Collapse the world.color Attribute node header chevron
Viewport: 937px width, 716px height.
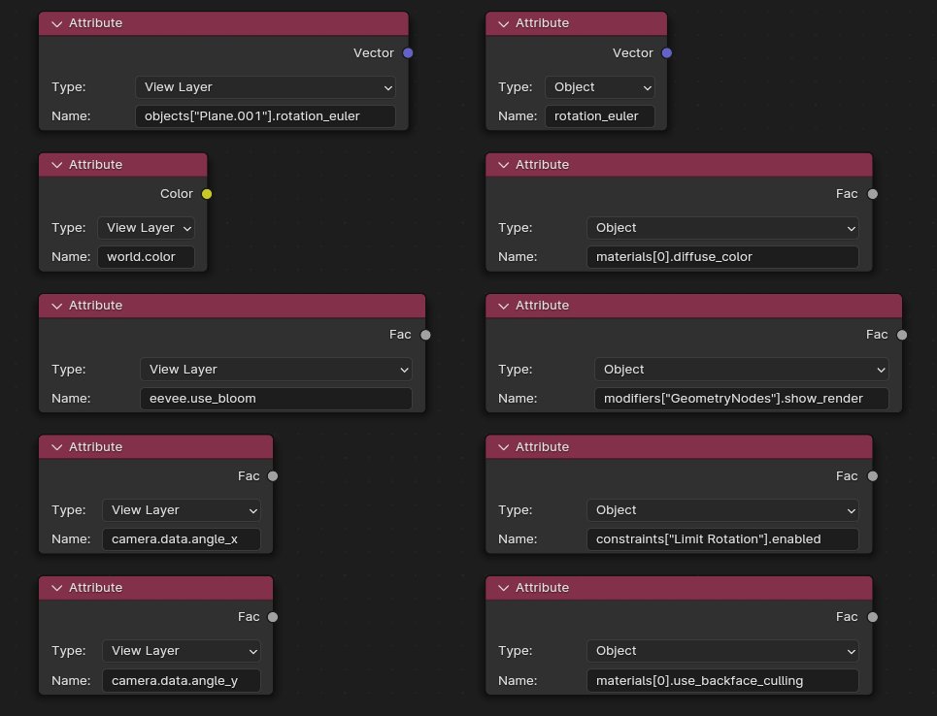(x=56, y=165)
